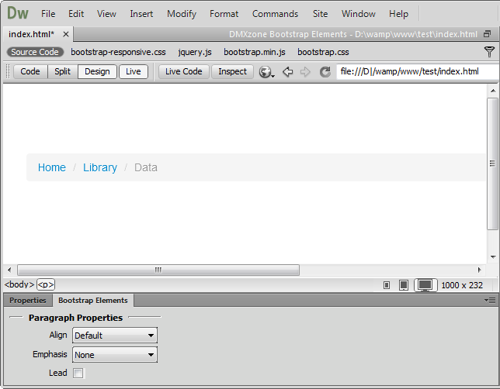Click the file address input field
The height and width of the screenshot is (389, 500).
tap(418, 71)
